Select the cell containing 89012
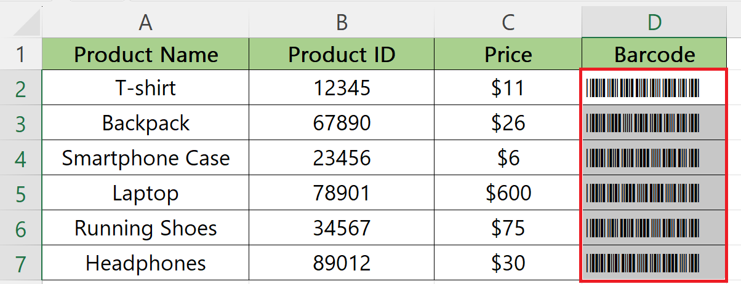This screenshot has height=284, width=741. point(342,263)
